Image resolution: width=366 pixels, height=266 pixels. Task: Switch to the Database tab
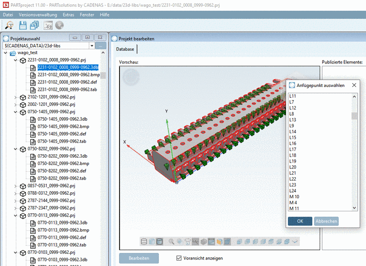coord(126,49)
